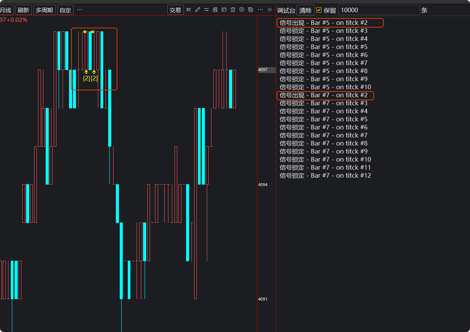Open the hexagon settings icon
470x332 pixels.
pos(242,10)
